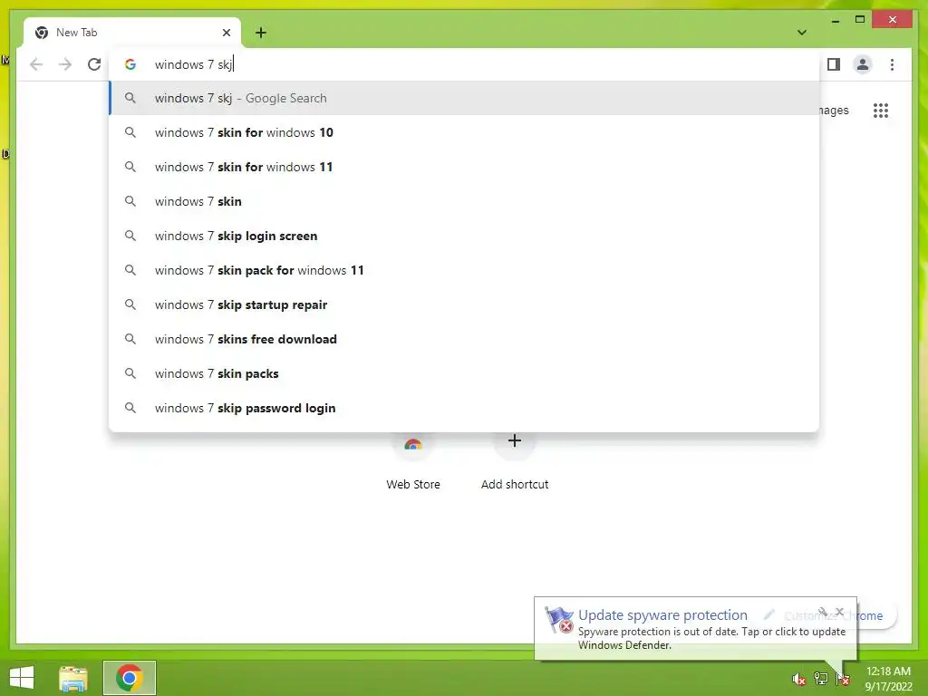
Task: Click the network tray icon
Action: [820, 679]
